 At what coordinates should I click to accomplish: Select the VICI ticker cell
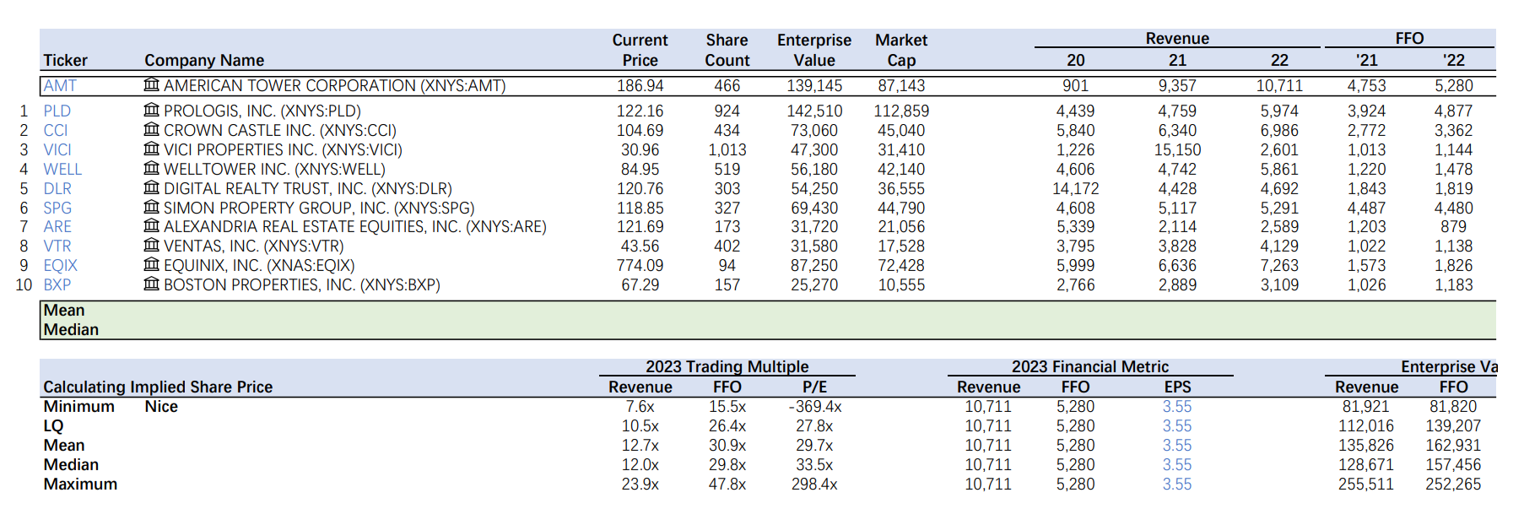pos(57,150)
